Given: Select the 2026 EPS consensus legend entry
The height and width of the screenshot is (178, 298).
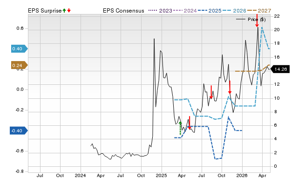Looking at the screenshot, I should (x=234, y=11).
